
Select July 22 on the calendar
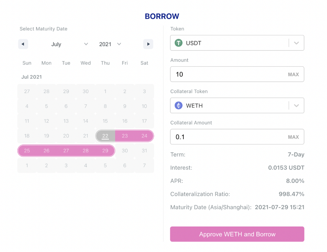click(105, 136)
